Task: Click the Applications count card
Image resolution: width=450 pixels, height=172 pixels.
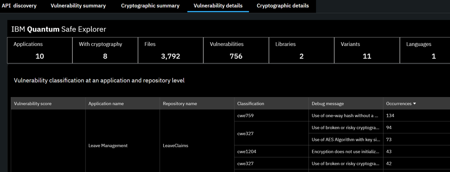Action: pyautogui.click(x=40, y=50)
